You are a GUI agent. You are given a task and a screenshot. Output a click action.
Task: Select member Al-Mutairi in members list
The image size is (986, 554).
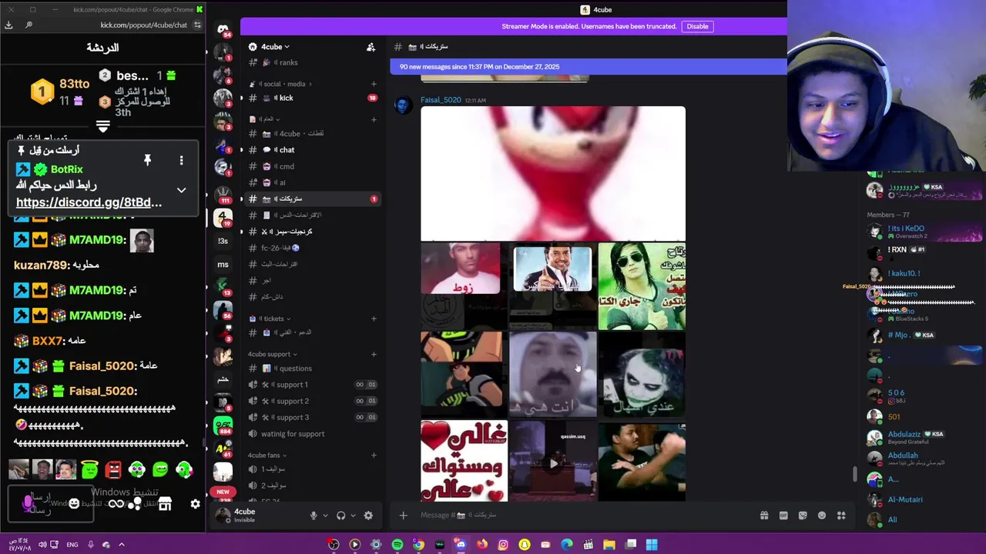coord(905,499)
